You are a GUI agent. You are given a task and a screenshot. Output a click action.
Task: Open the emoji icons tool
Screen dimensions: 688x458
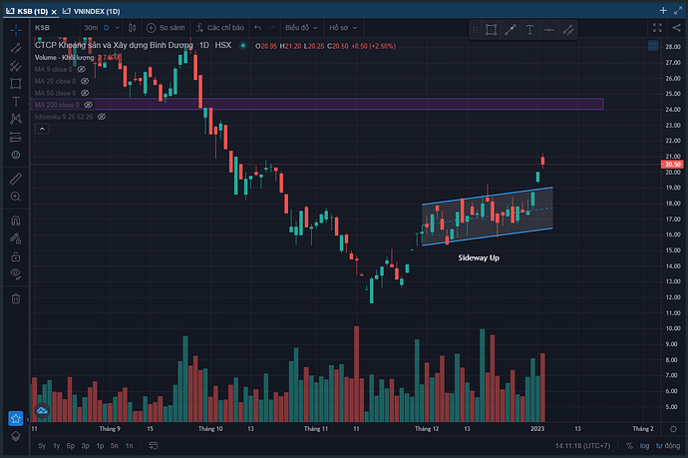coord(16,155)
